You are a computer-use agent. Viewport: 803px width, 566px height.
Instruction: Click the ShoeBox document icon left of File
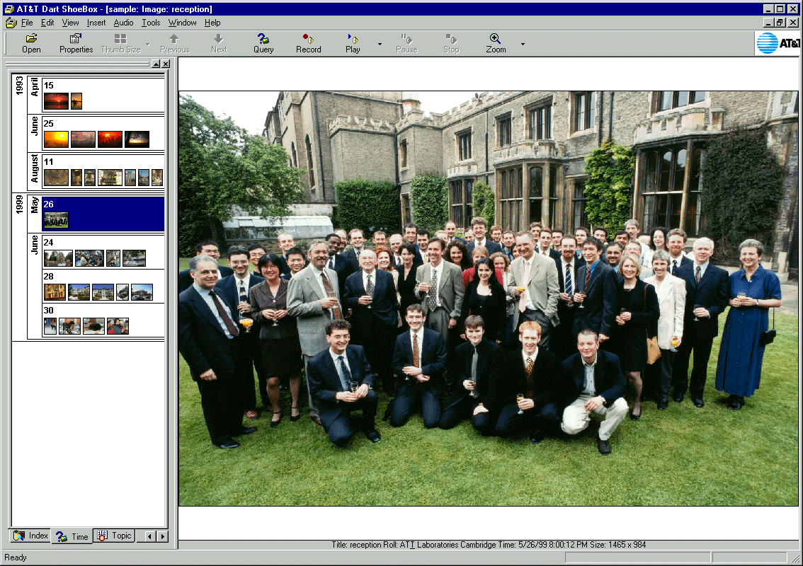coord(11,23)
